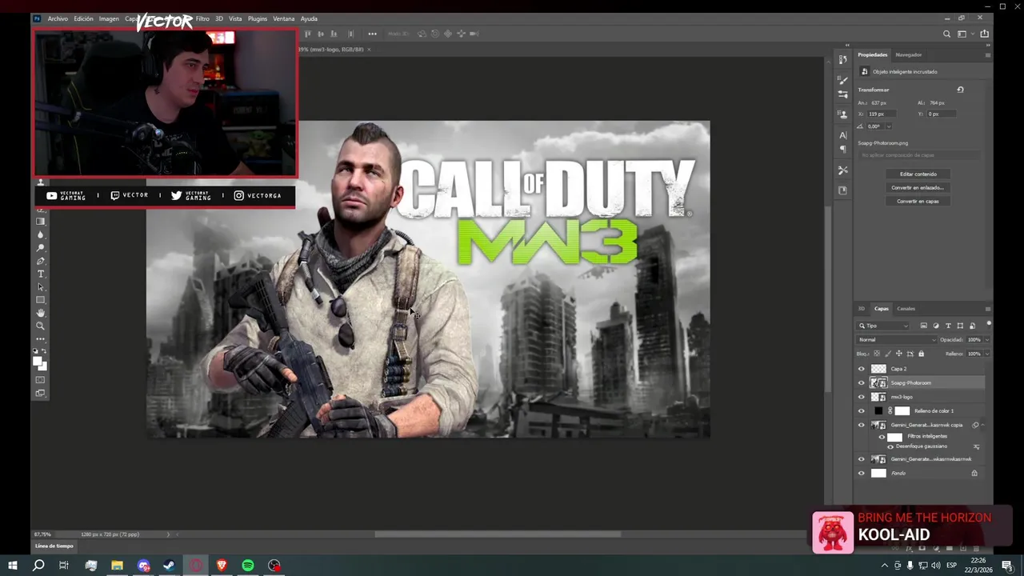
Task: Open the Relleno slider dropdown arrow
Action: click(x=986, y=354)
